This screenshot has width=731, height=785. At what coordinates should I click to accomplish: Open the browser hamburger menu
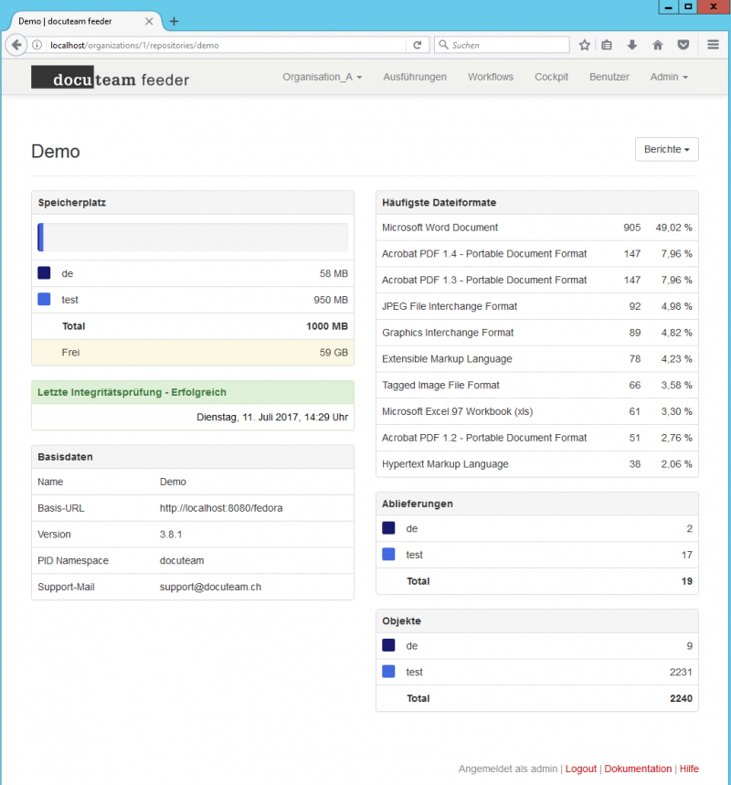coord(714,45)
